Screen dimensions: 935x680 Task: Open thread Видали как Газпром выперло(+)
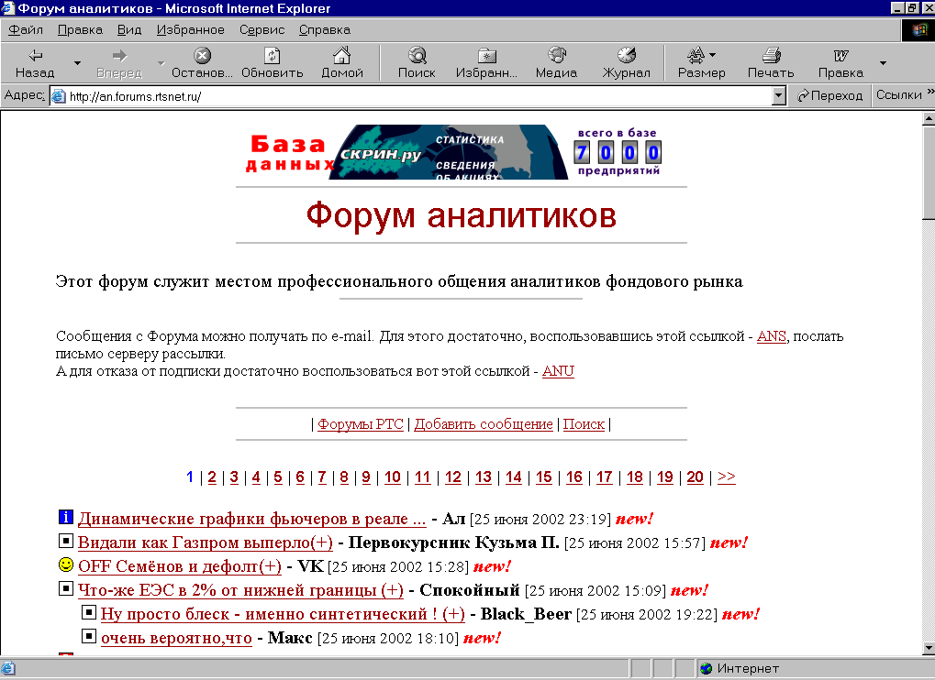[206, 543]
